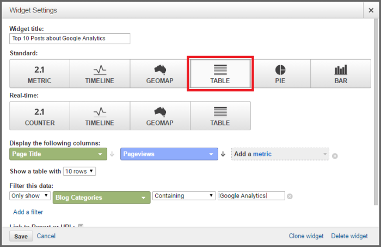Click the Google Analytics filter value field
The image size is (381, 247).
click(x=251, y=195)
